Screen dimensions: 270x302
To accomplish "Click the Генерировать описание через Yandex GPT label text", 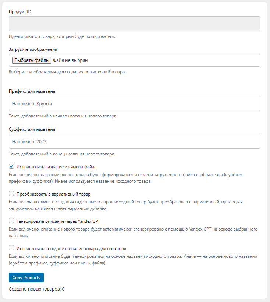I will click(58, 221).
